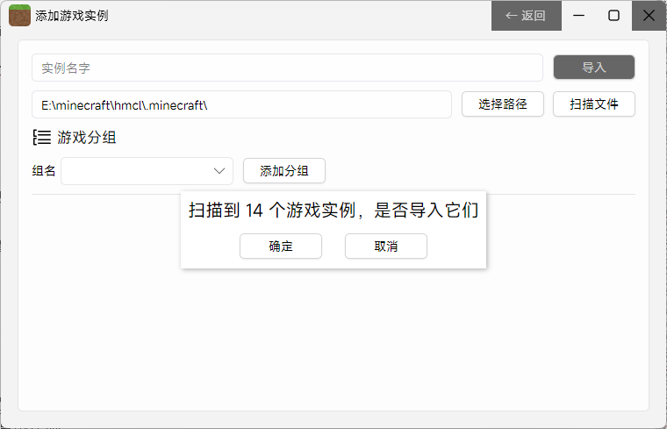Click the 游戏分组 list icon
This screenshot has height=429, width=667.
click(x=41, y=137)
